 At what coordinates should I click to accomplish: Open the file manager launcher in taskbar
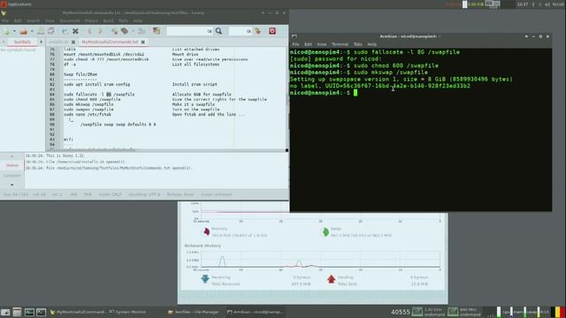point(17,312)
